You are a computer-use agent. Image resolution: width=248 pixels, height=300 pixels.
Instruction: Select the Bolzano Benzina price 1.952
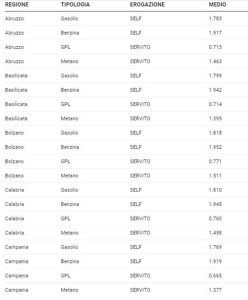215,147
